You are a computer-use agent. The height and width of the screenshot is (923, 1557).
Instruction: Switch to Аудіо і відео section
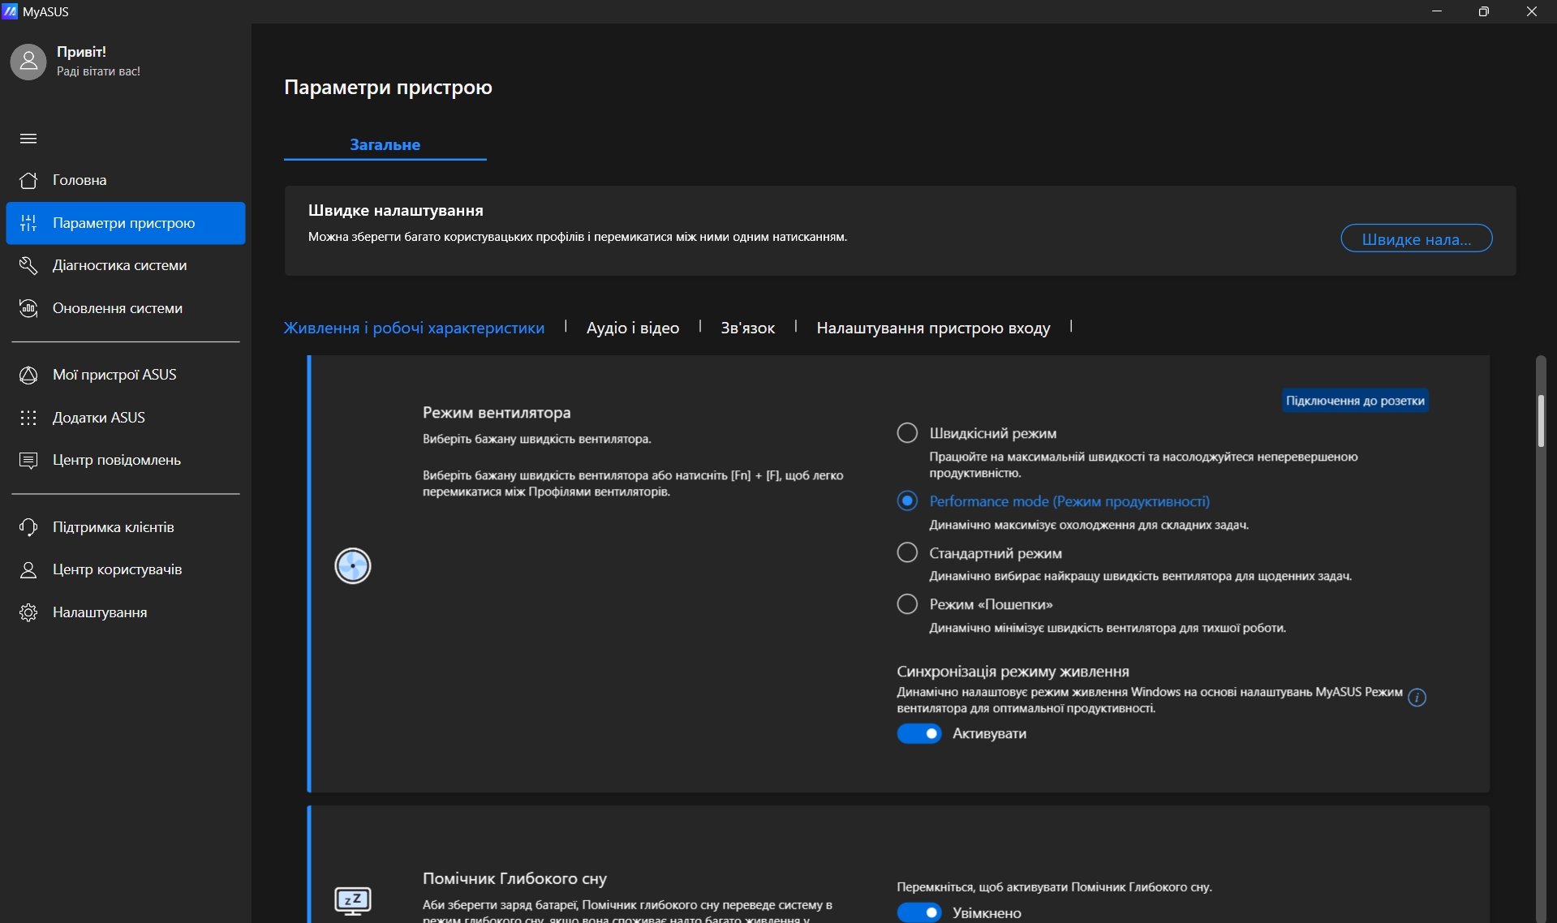(x=633, y=328)
